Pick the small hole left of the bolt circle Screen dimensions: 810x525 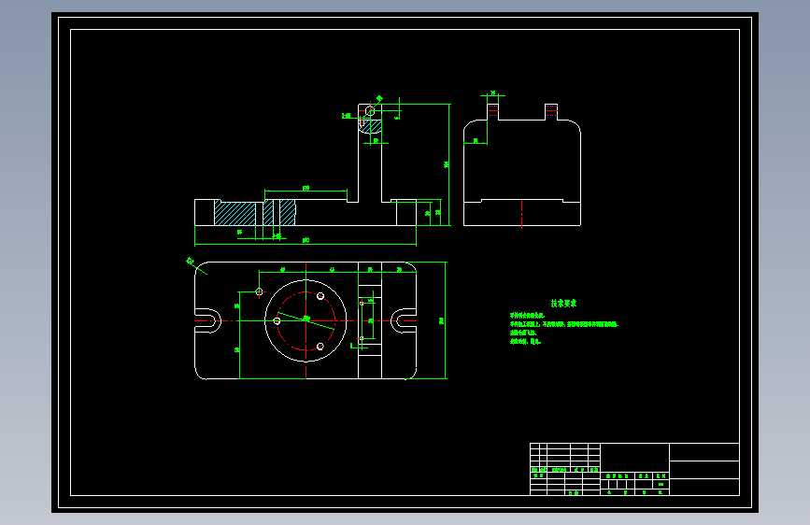coord(277,321)
